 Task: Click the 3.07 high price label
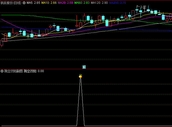coord(143,7)
